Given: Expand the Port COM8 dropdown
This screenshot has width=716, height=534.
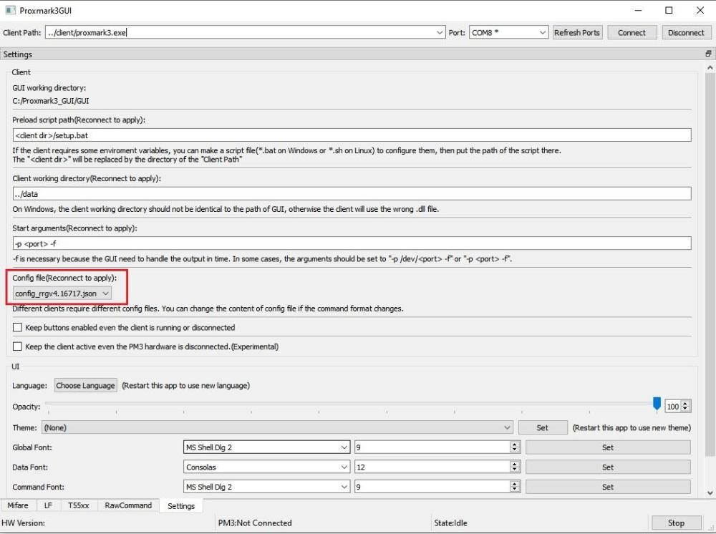Looking at the screenshot, I should tap(508, 33).
